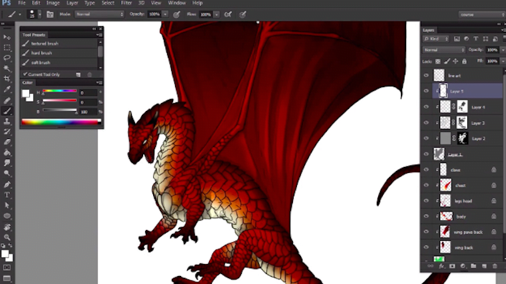This screenshot has height=284, width=506.
Task: Select the Crop tool
Action: [7, 78]
